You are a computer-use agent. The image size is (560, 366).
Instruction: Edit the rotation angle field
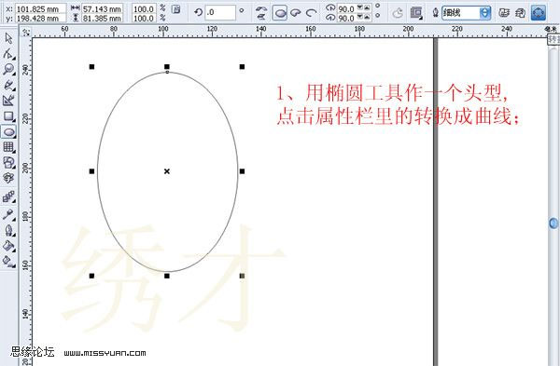tap(220, 12)
